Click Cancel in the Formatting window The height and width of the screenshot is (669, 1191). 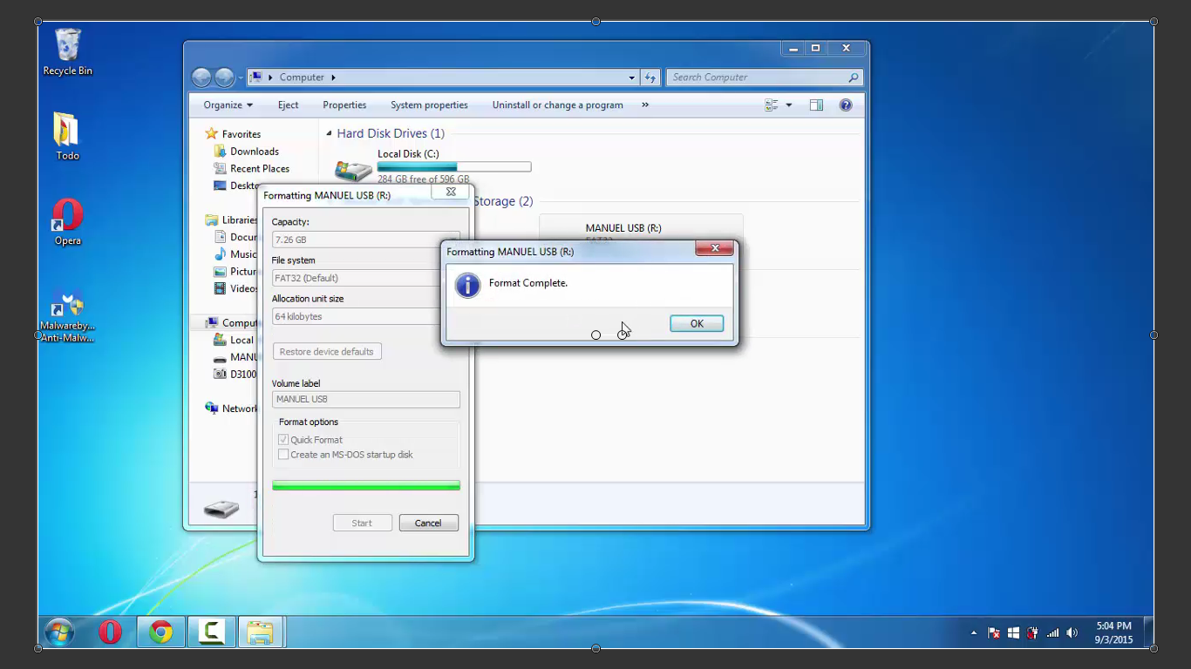428,523
